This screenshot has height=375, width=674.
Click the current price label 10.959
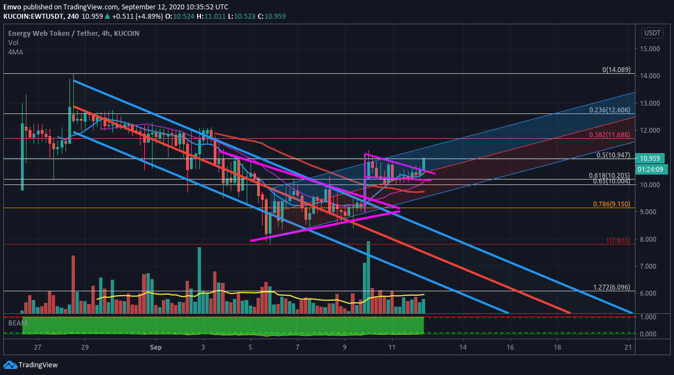pos(650,159)
